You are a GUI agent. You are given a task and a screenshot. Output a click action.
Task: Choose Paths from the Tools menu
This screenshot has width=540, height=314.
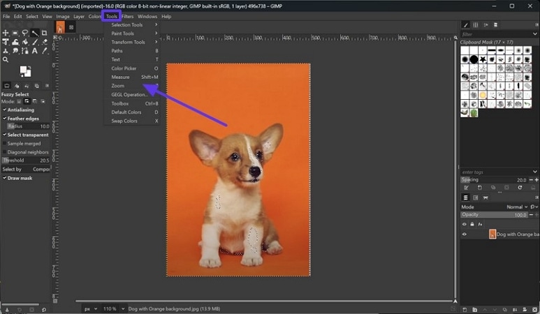[x=132, y=50]
